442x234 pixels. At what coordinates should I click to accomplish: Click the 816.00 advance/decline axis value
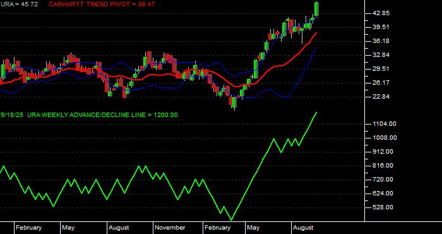point(383,166)
